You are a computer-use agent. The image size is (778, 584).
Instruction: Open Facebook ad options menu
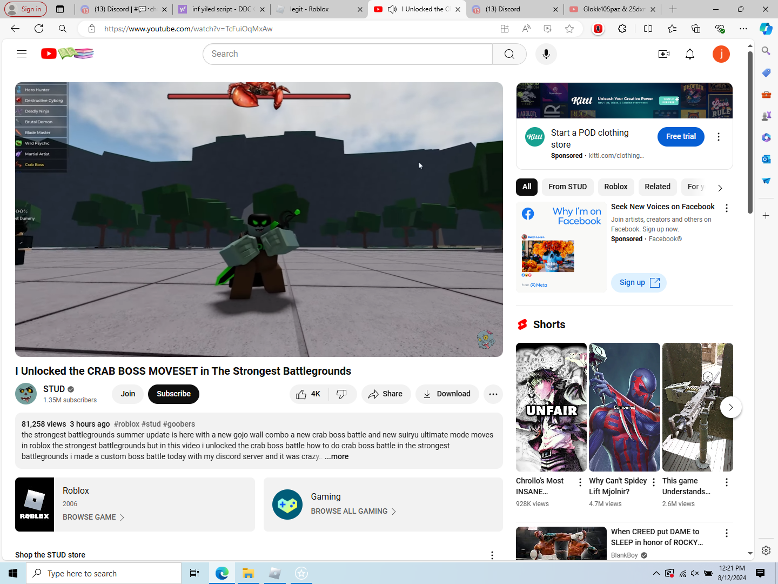pos(727,208)
